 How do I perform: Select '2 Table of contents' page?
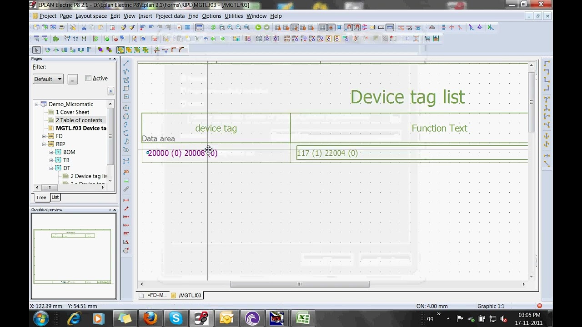pos(79,120)
